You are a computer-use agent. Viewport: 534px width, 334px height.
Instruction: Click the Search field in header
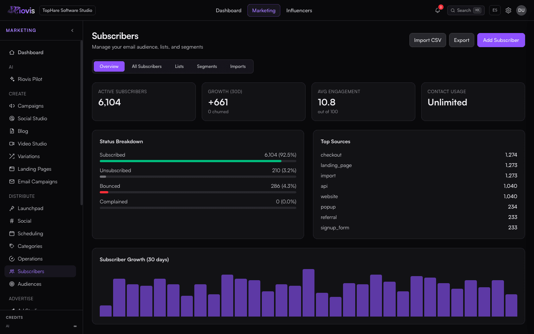tap(466, 10)
